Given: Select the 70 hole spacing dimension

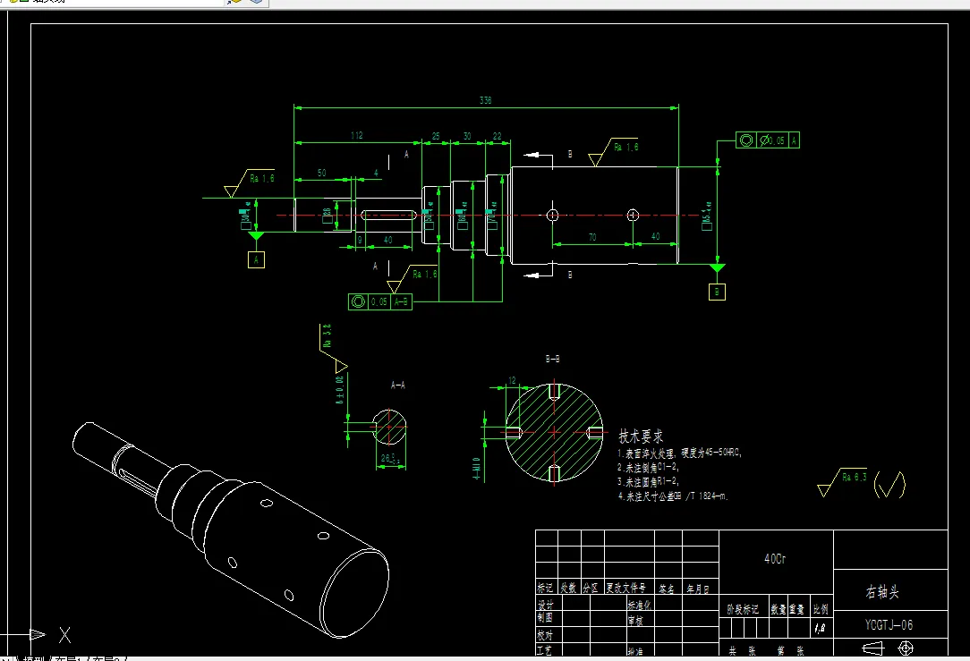Looking at the screenshot, I should [x=592, y=237].
